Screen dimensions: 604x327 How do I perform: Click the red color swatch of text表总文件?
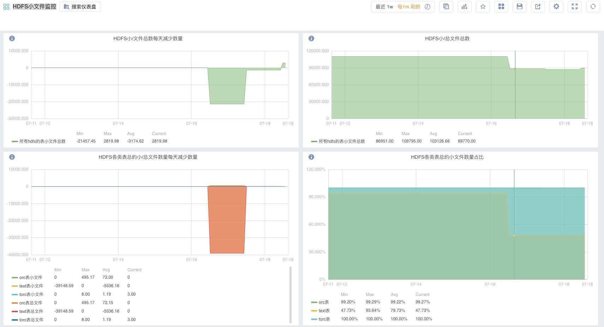[x=14, y=311]
